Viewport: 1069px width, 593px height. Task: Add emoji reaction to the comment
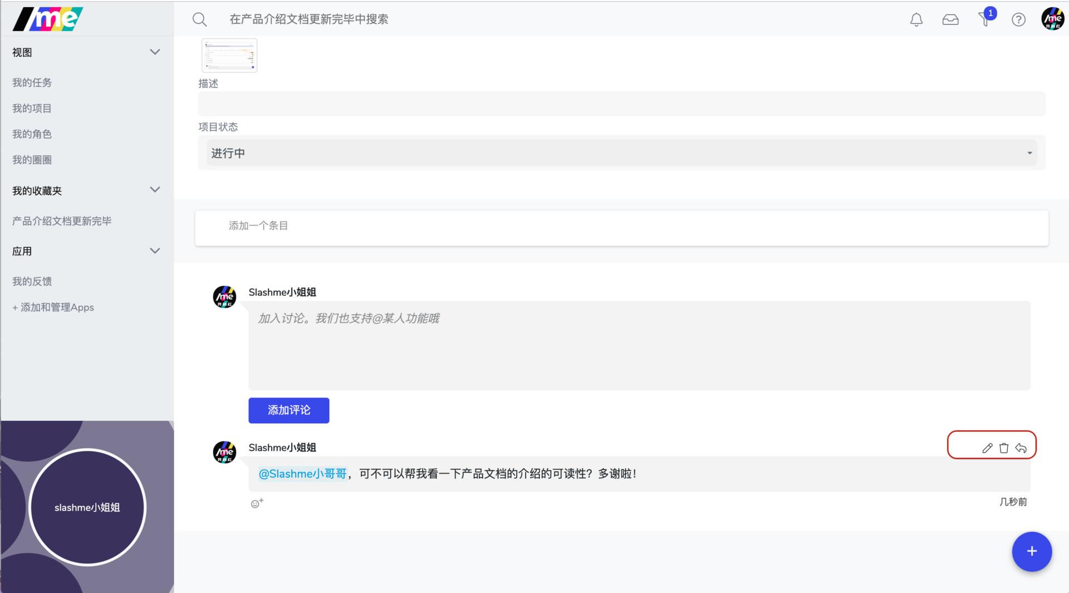[257, 503]
